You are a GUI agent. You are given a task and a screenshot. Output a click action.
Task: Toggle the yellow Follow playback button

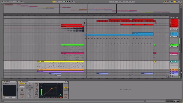[53, 2]
